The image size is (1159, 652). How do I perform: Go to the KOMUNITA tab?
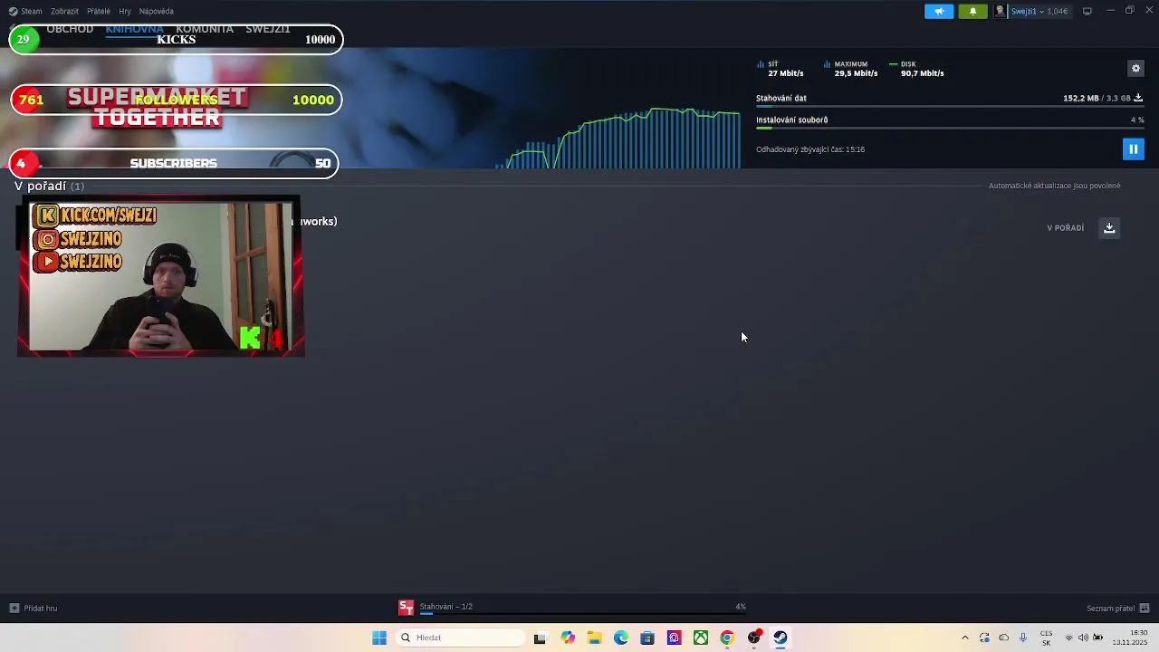click(x=205, y=28)
